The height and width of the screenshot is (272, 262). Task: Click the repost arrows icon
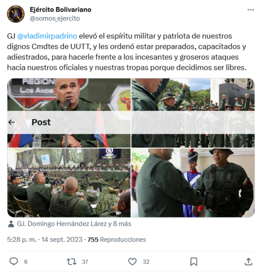coord(71,261)
